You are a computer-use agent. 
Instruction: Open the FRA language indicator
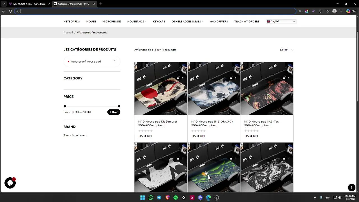pos(328,198)
